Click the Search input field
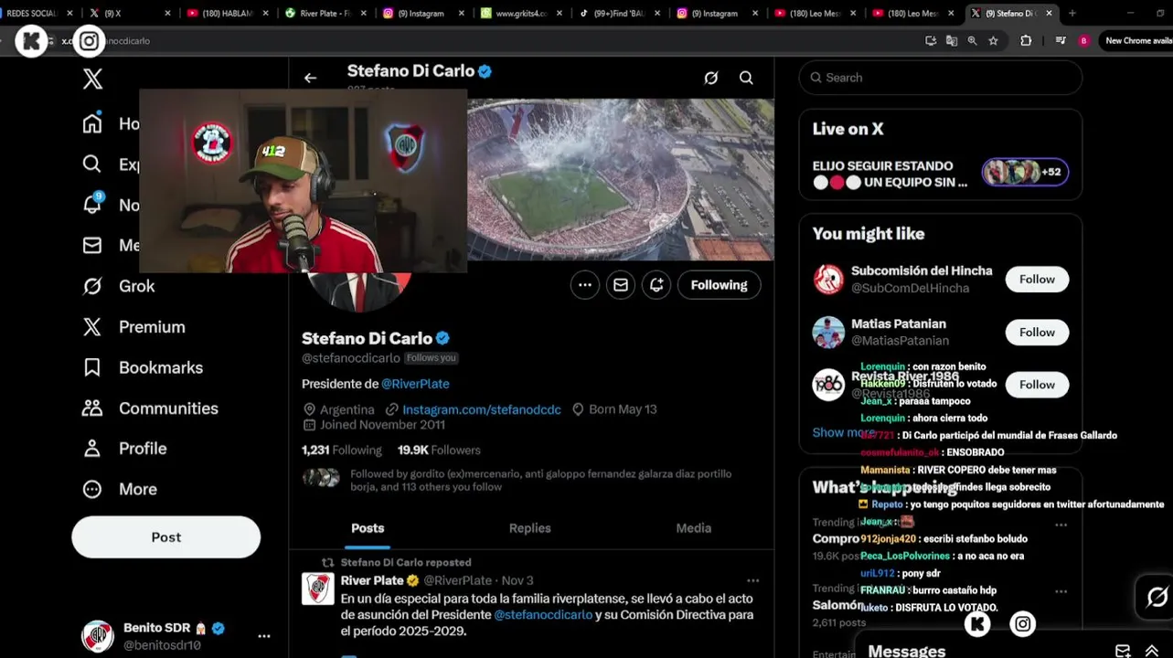Screen dimensions: 1173x658 (941, 78)
